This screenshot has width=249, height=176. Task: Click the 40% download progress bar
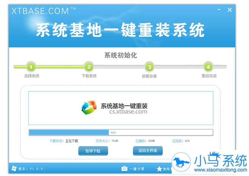[121, 133]
